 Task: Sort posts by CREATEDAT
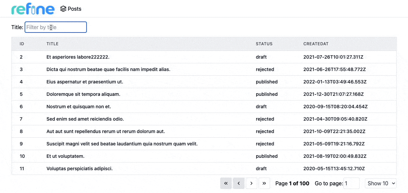pyautogui.click(x=316, y=44)
